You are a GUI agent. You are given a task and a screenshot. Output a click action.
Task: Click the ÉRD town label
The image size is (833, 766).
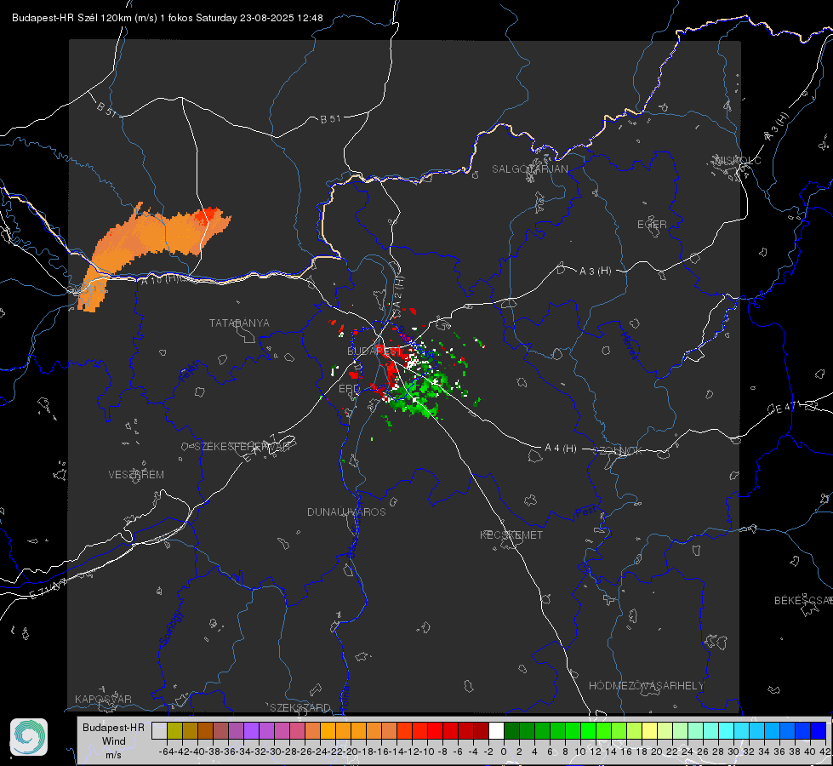(x=349, y=389)
